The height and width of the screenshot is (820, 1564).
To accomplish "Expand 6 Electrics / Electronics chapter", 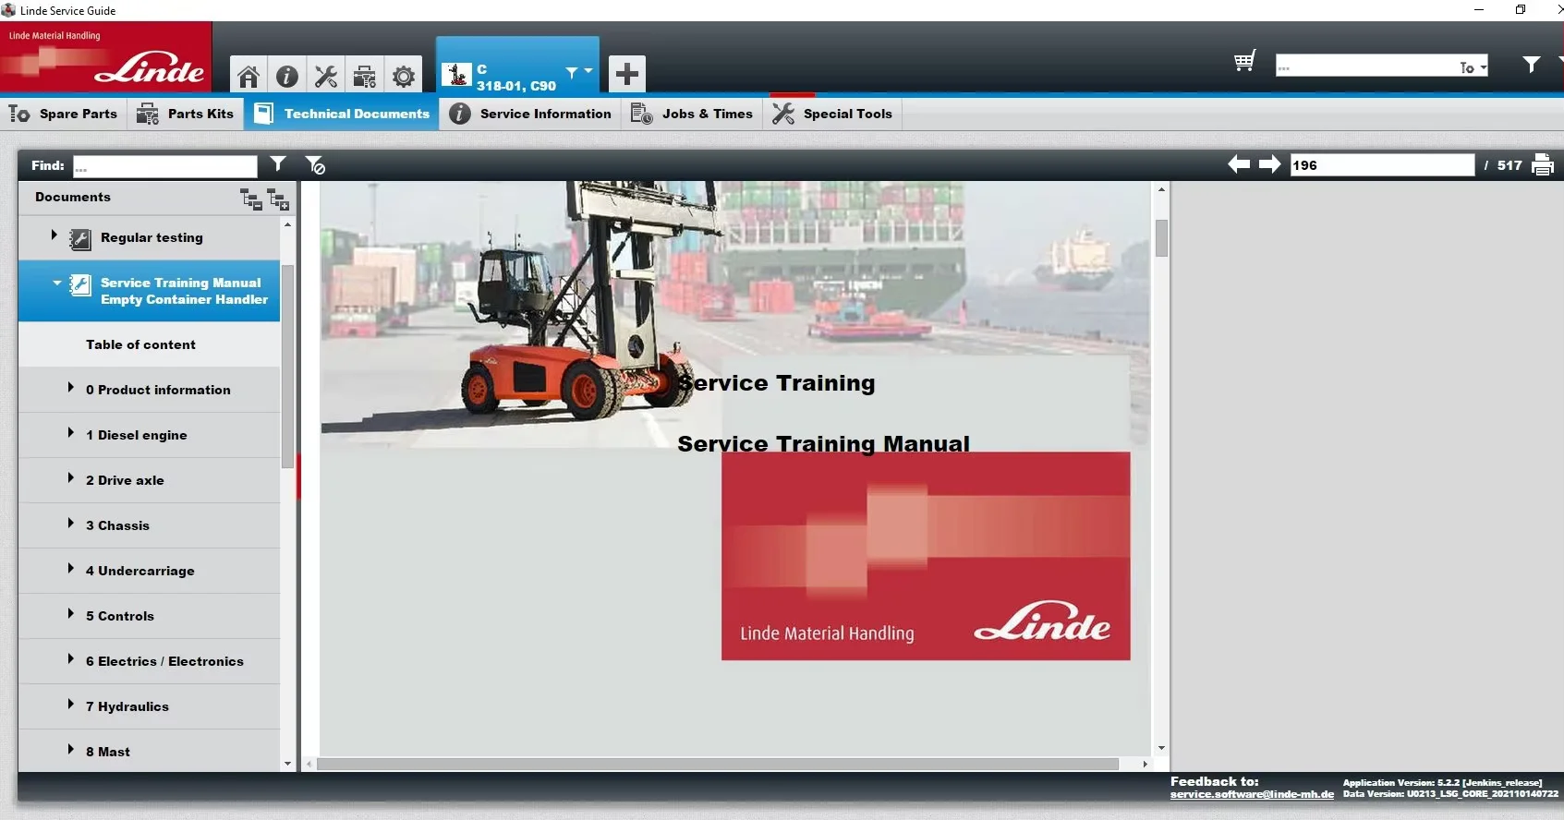I will point(70,659).
